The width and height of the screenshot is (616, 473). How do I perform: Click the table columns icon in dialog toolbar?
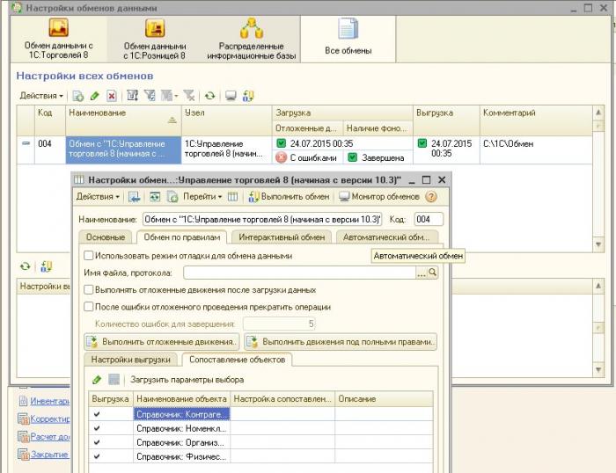click(x=233, y=197)
